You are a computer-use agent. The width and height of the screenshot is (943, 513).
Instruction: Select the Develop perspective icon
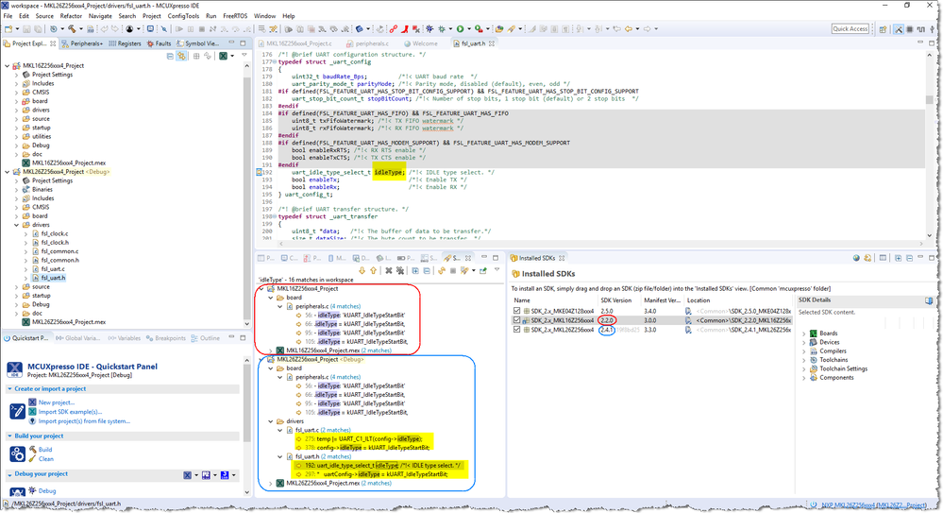coord(899,29)
